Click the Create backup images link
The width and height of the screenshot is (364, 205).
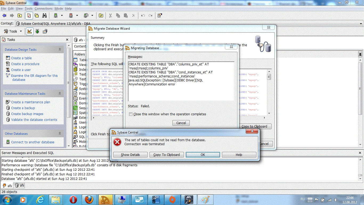27,114
